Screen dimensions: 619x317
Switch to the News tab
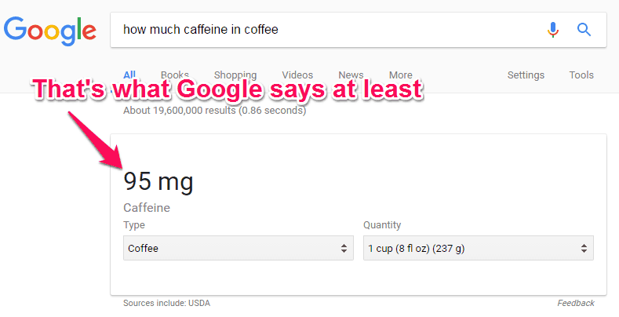pyautogui.click(x=351, y=75)
